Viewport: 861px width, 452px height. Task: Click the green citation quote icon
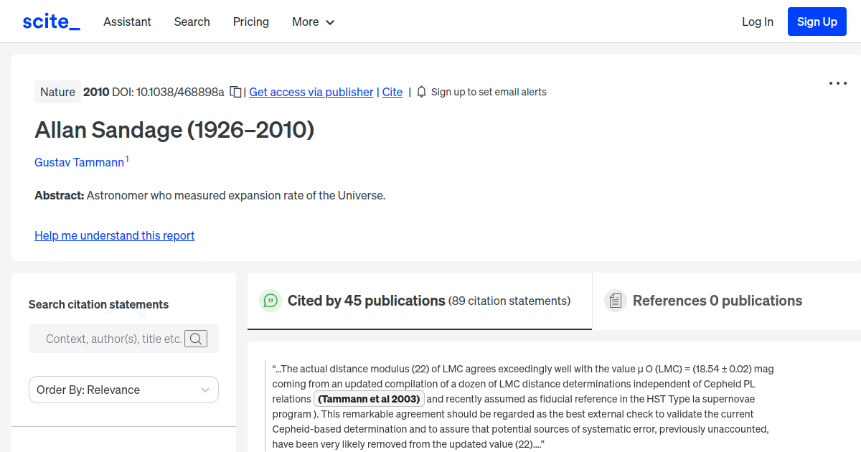click(270, 301)
